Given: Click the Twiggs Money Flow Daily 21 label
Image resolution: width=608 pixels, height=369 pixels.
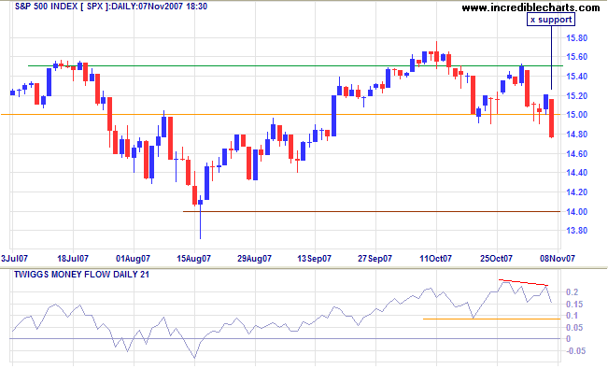Looking at the screenshot, I should point(81,275).
